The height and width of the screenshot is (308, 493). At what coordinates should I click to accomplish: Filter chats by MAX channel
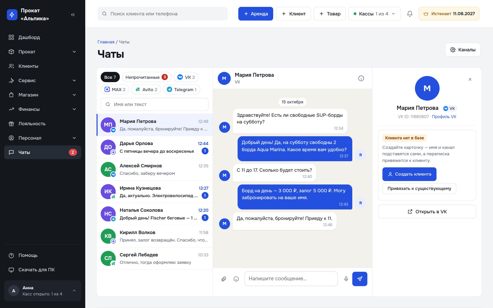coord(115,90)
